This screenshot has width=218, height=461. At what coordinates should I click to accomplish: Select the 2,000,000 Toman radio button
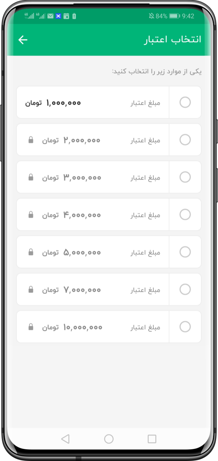pos(185,140)
